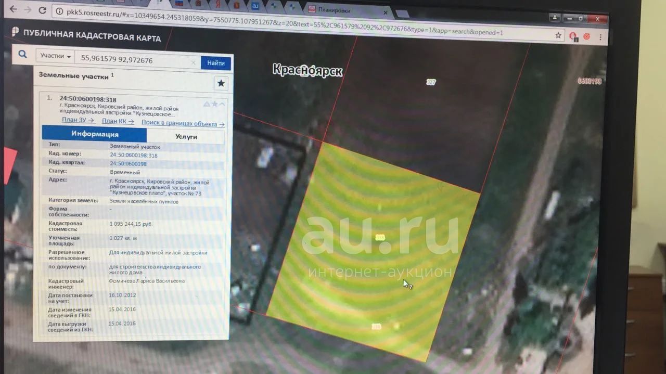The width and height of the screenshot is (666, 374).
Task: Click the Найти search button
Action: click(x=216, y=63)
